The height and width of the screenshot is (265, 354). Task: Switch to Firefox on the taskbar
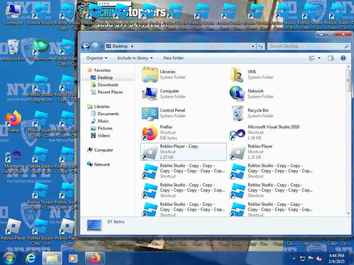pos(95,258)
